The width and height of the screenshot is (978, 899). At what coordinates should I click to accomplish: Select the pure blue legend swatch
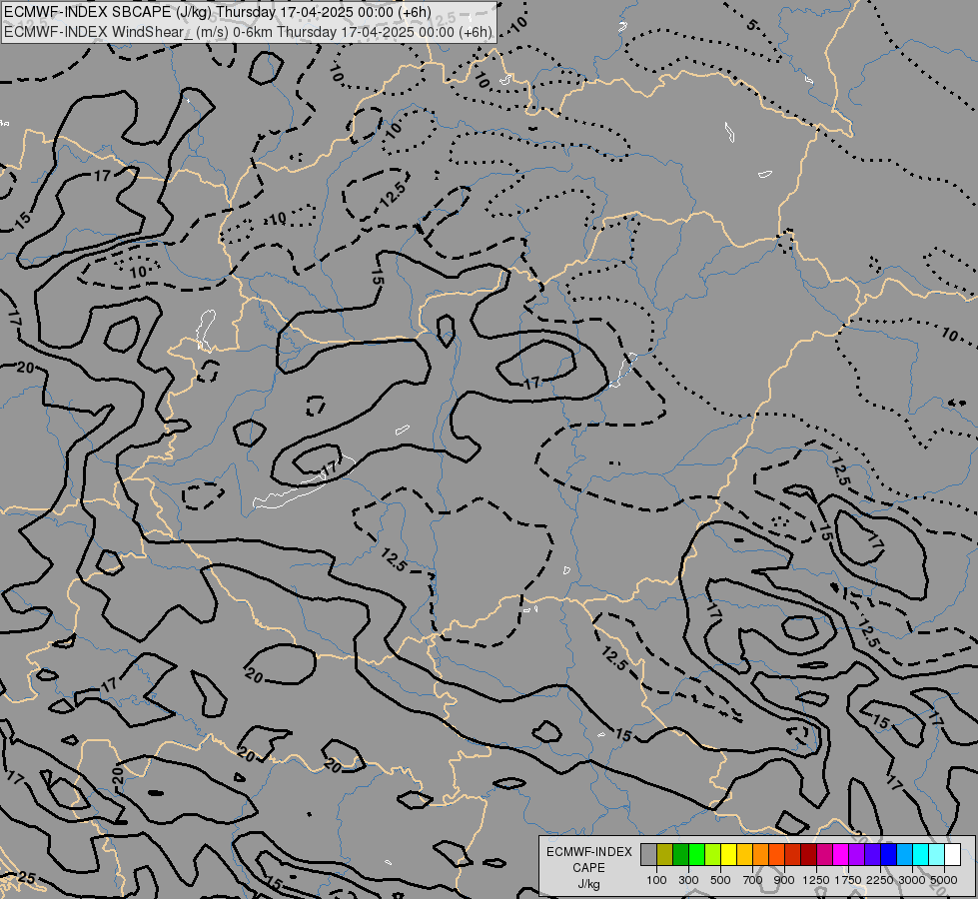pyautogui.click(x=888, y=854)
